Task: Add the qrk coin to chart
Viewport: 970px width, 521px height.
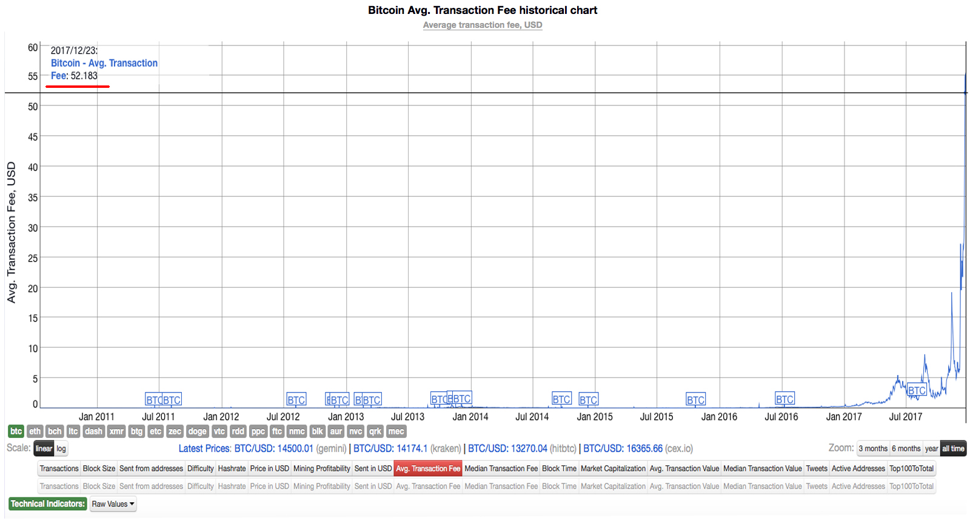Action: click(375, 431)
